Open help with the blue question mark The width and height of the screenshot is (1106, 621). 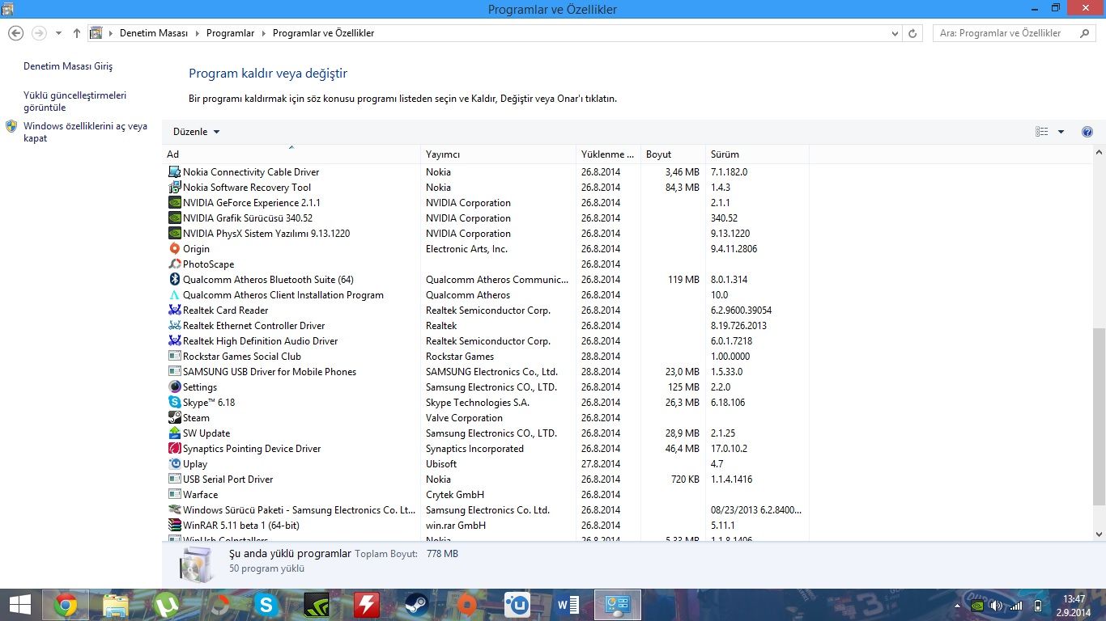click(x=1087, y=132)
